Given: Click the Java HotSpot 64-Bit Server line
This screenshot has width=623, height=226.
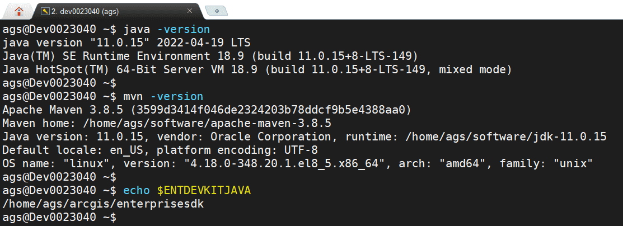Looking at the screenshot, I should coord(257,70).
